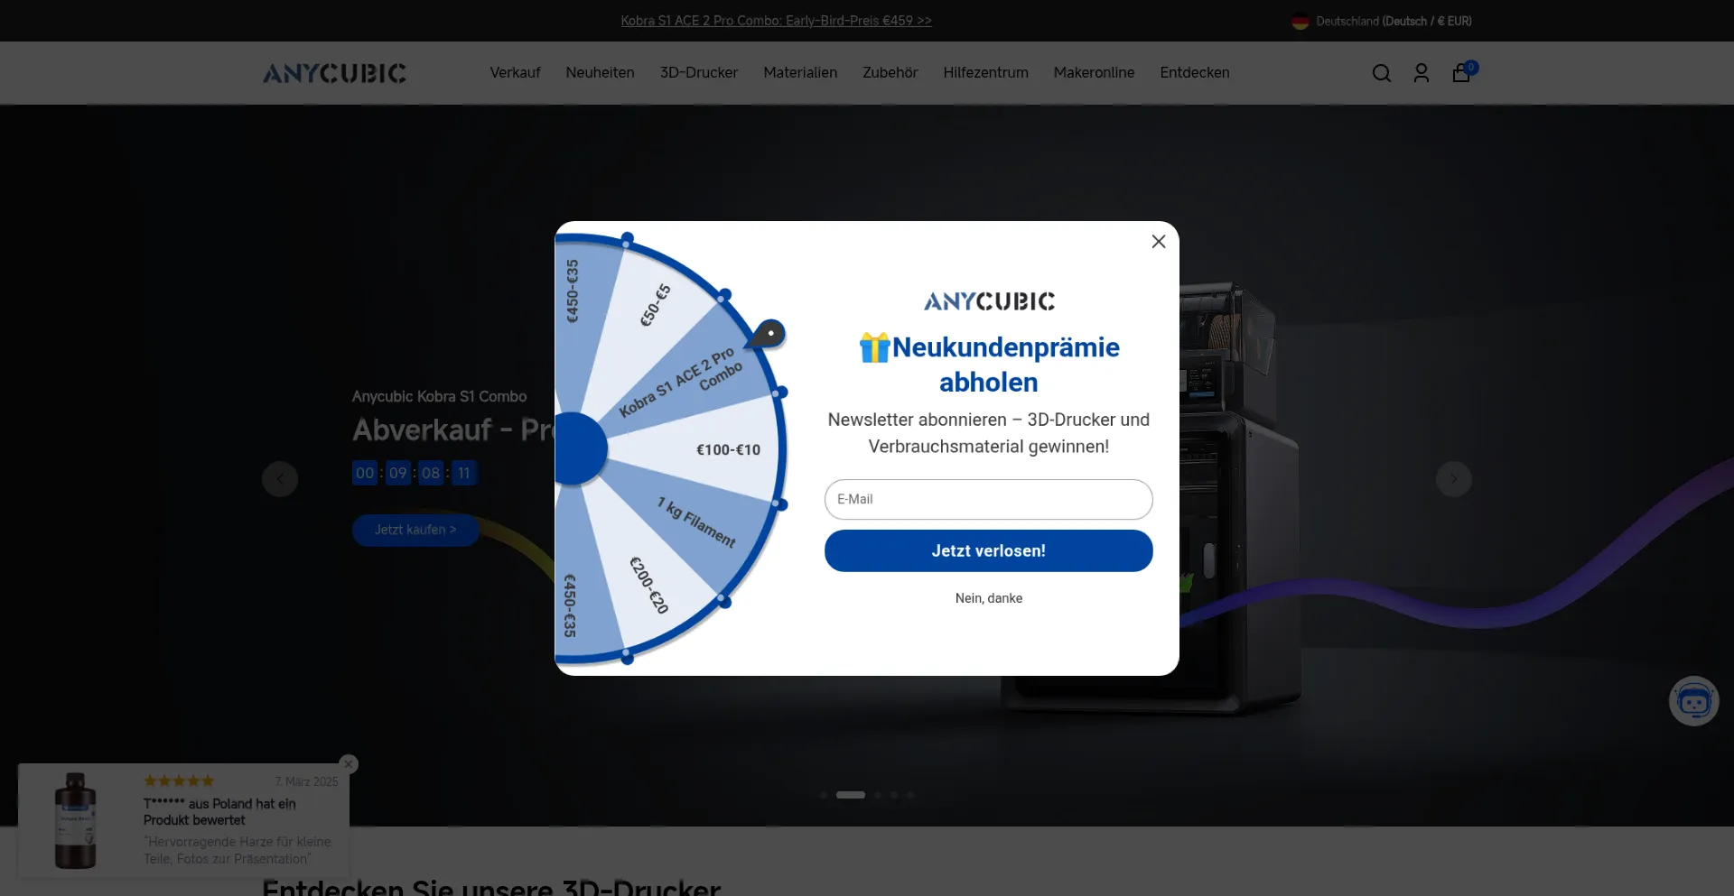
Task: Click the E-Mail input field
Action: [x=988, y=499]
